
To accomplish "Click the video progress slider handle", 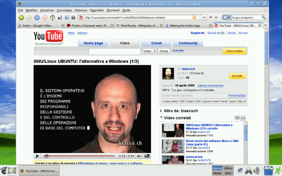I will (x=47, y=156).
